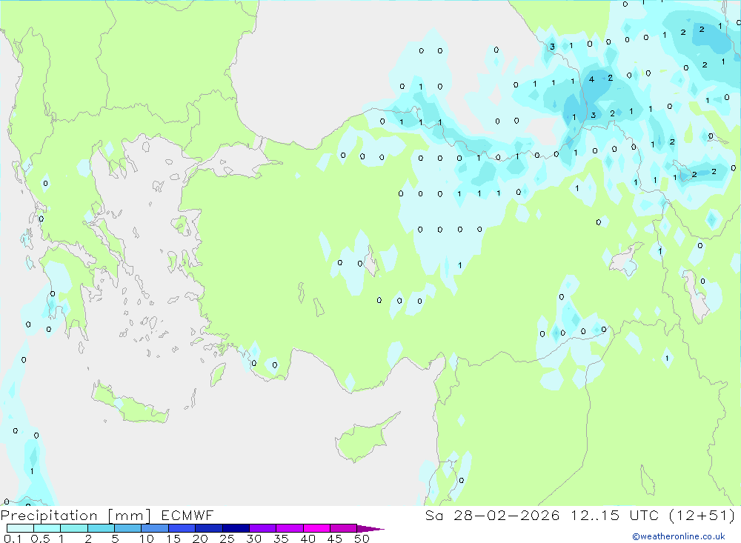The image size is (741, 543).
Task: Click the 15–20 mm legend swatch
Action: click(x=182, y=528)
